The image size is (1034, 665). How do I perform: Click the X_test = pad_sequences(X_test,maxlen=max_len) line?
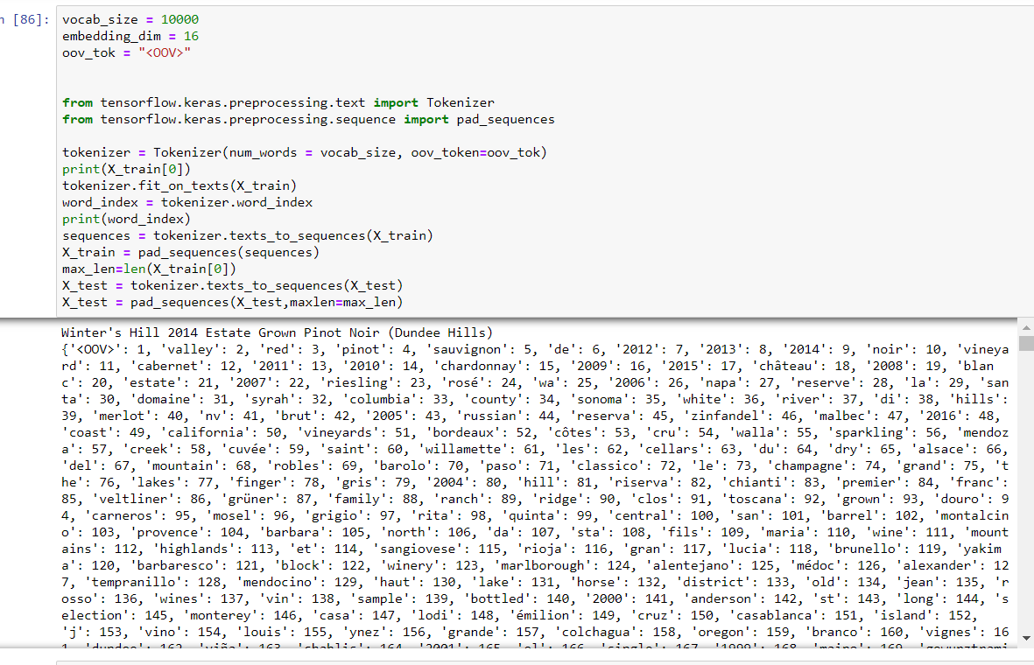click(233, 302)
